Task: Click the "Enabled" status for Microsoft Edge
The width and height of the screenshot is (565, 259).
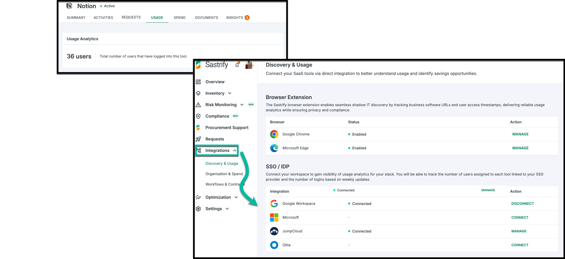Action: tap(359, 148)
